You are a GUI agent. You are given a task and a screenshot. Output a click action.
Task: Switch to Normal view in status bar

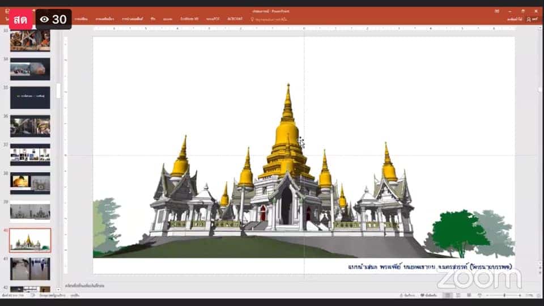click(x=448, y=295)
